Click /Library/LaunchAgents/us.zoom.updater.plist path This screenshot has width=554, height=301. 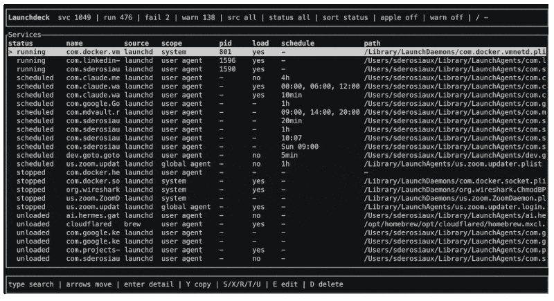pyautogui.click(x=453, y=164)
